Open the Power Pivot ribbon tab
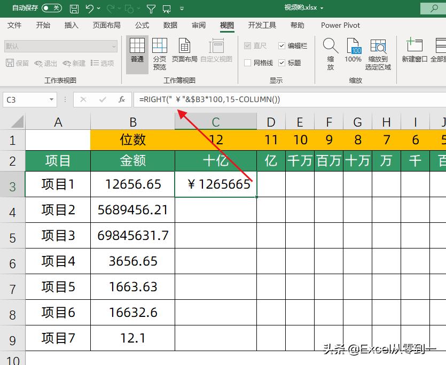The height and width of the screenshot is (365, 446). [x=340, y=25]
